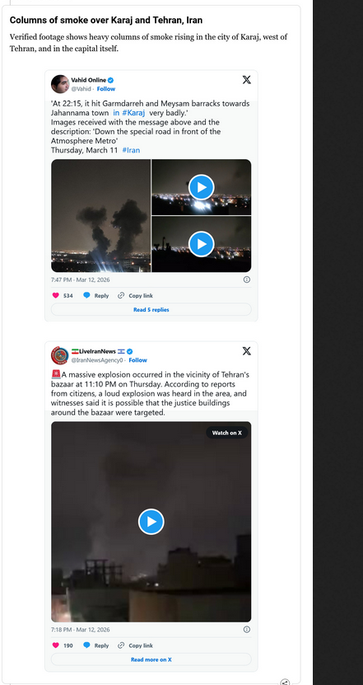Click share icon at bottom of article card

click(x=285, y=682)
